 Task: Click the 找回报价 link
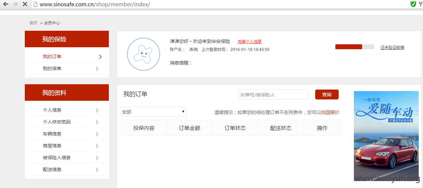click(330, 112)
